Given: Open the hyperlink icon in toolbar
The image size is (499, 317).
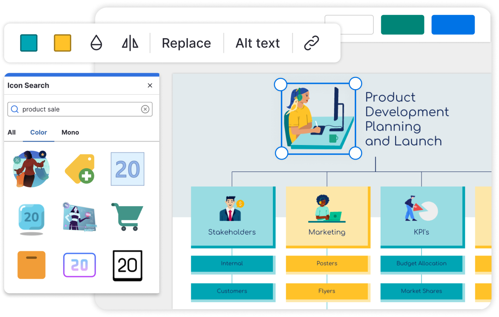Looking at the screenshot, I should coord(312,43).
